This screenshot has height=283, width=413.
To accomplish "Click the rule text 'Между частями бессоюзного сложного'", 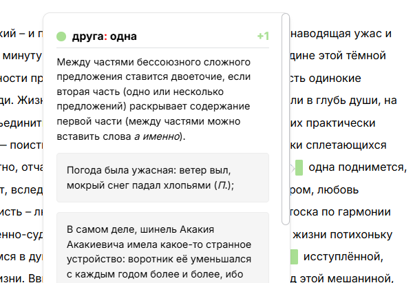I will click(153, 62).
